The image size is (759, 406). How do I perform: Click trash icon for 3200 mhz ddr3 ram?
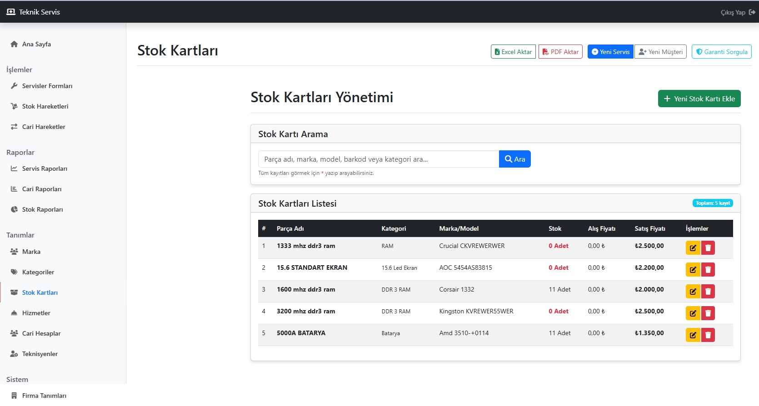[708, 313]
